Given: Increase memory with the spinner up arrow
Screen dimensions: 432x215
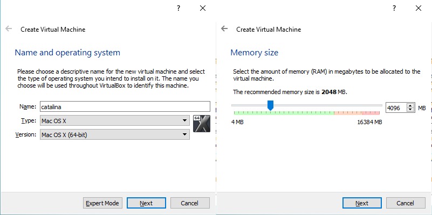Looking at the screenshot, I should [x=410, y=106].
